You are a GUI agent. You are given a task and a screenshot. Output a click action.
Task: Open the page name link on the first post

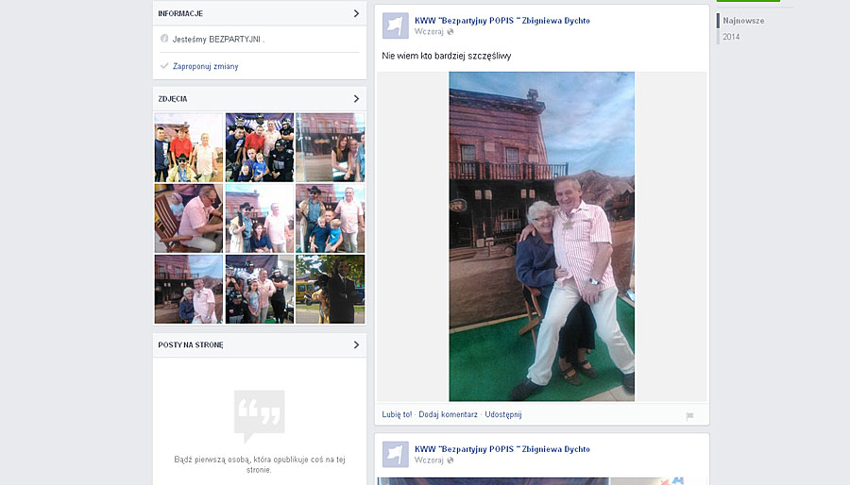501,20
